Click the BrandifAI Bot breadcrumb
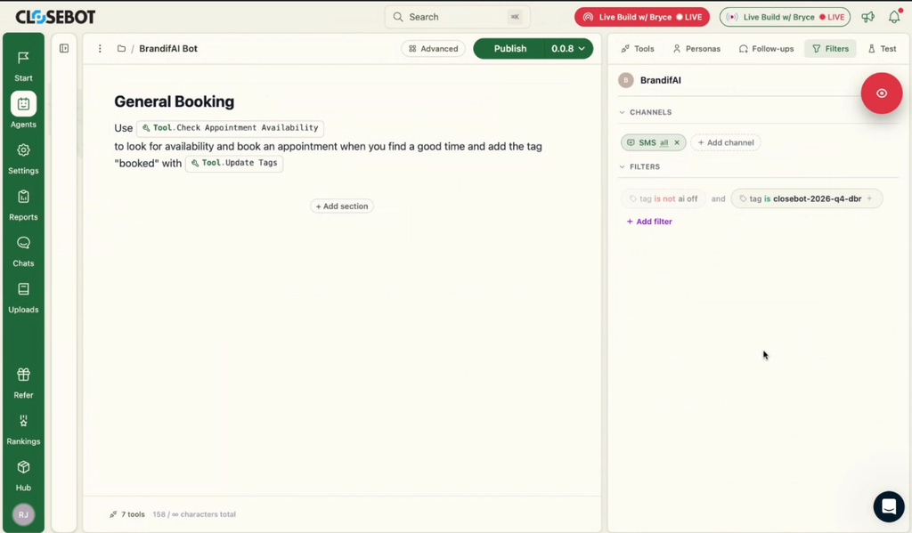The height and width of the screenshot is (533, 912). pos(168,49)
